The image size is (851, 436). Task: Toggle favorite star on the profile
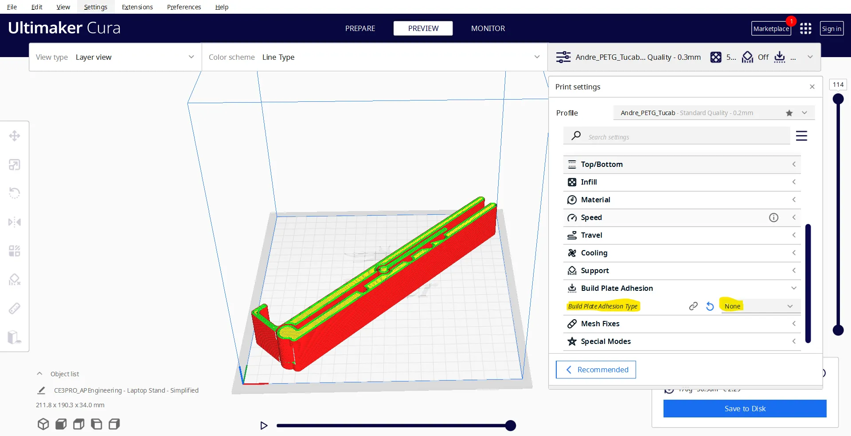(x=789, y=113)
